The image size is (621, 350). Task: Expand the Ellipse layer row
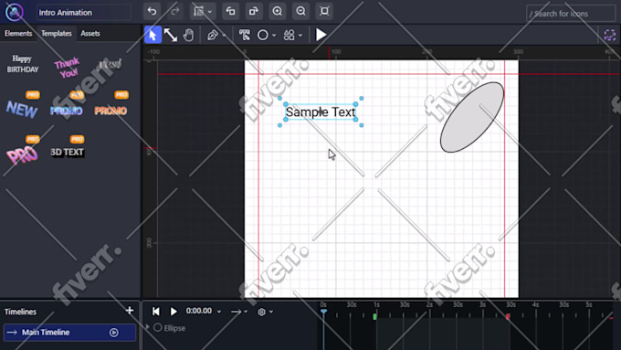[x=148, y=327]
